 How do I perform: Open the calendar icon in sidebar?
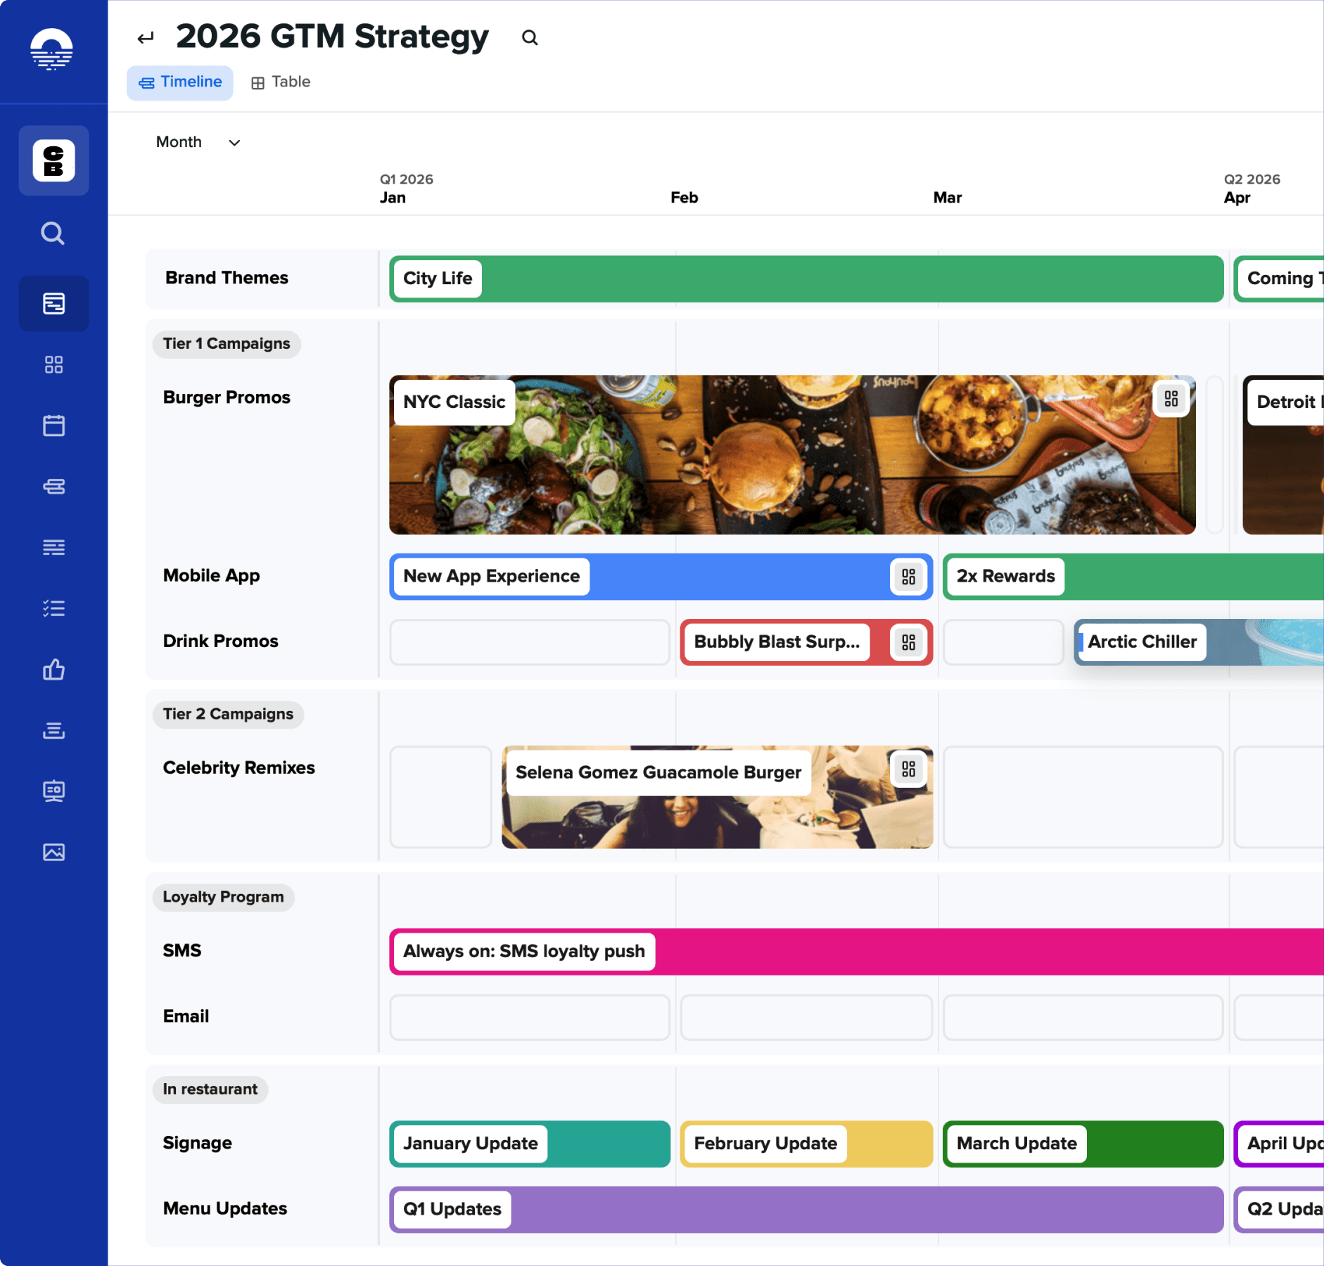point(53,426)
